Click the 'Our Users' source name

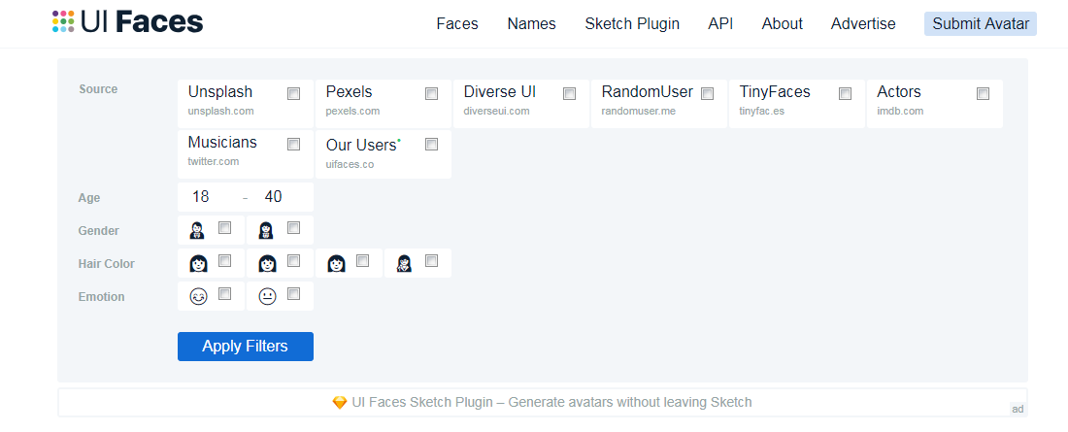[x=361, y=146]
